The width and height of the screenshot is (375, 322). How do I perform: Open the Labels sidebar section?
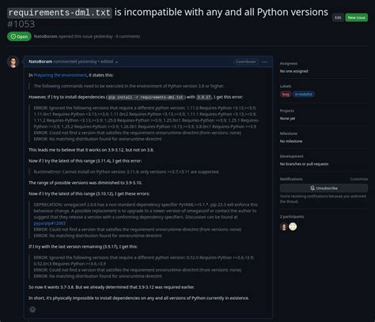pyautogui.click(x=286, y=86)
